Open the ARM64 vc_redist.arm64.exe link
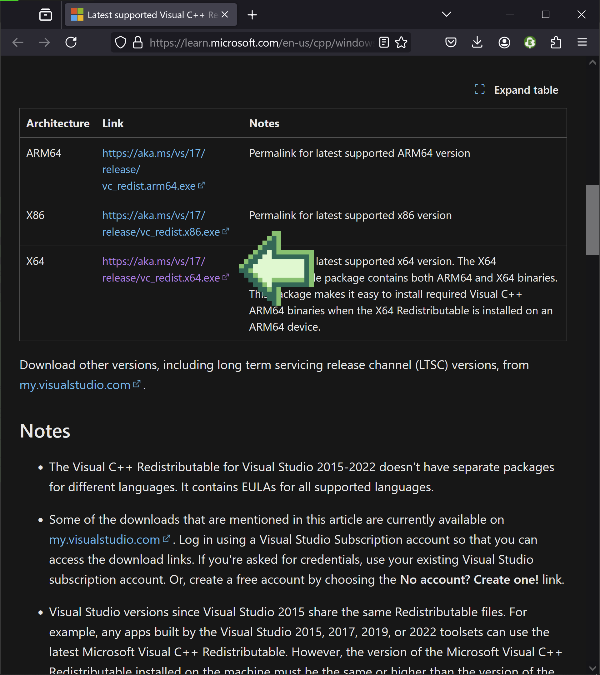 [153, 169]
